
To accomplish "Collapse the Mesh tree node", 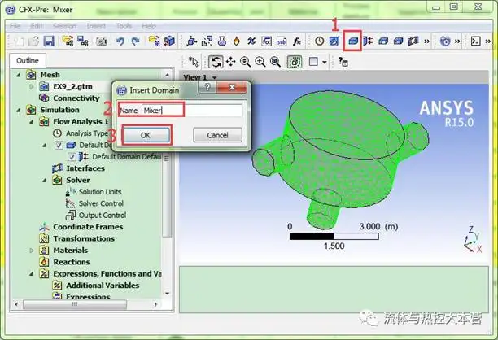I will pos(19,75).
